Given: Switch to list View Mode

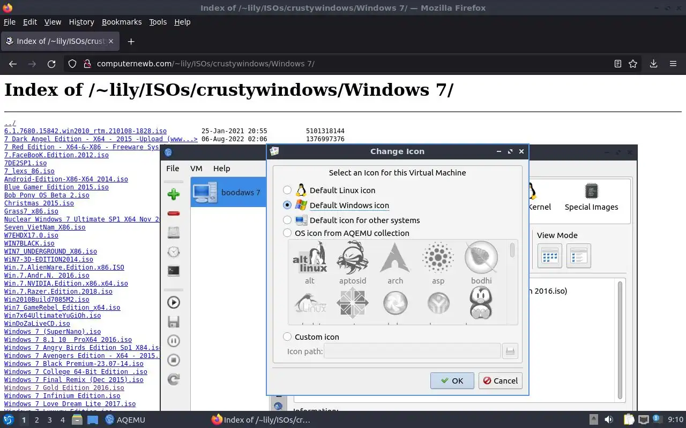Looking at the screenshot, I should [578, 256].
